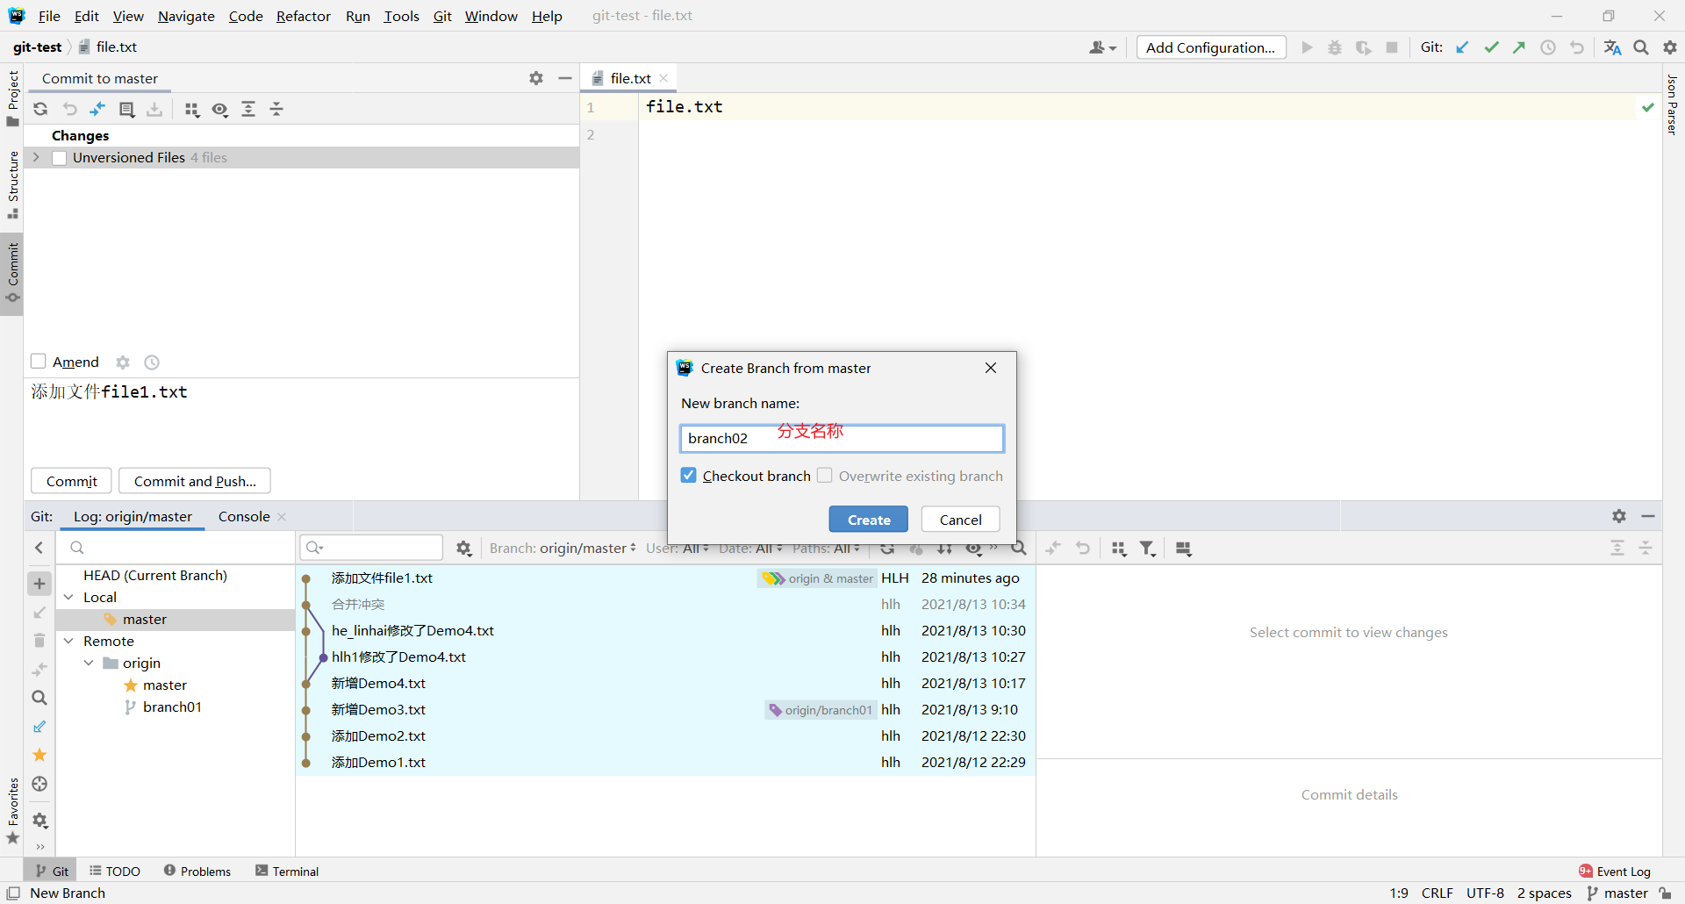
Task: Update project via the blue pull arrow icon
Action: tap(1462, 47)
